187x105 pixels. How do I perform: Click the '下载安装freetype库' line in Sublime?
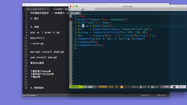coord(42,74)
